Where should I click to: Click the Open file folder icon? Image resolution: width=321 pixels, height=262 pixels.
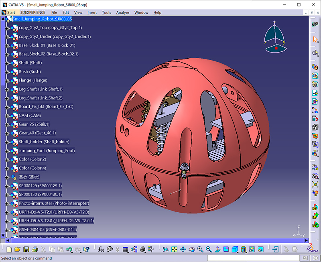18,249
